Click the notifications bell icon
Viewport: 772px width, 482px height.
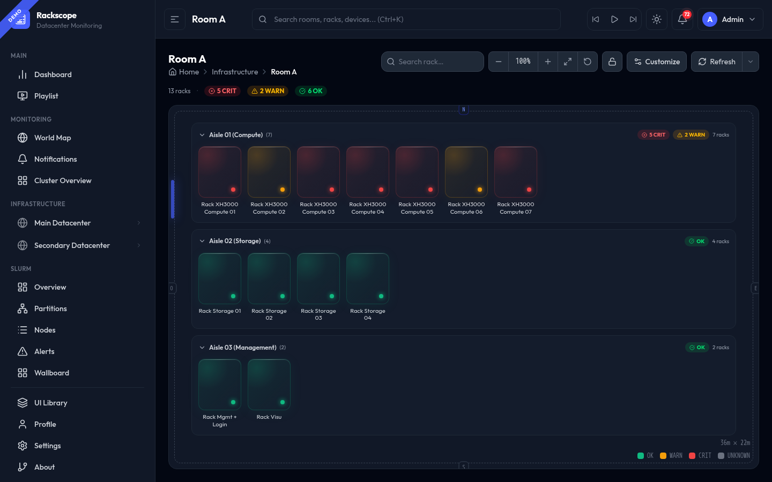(682, 19)
